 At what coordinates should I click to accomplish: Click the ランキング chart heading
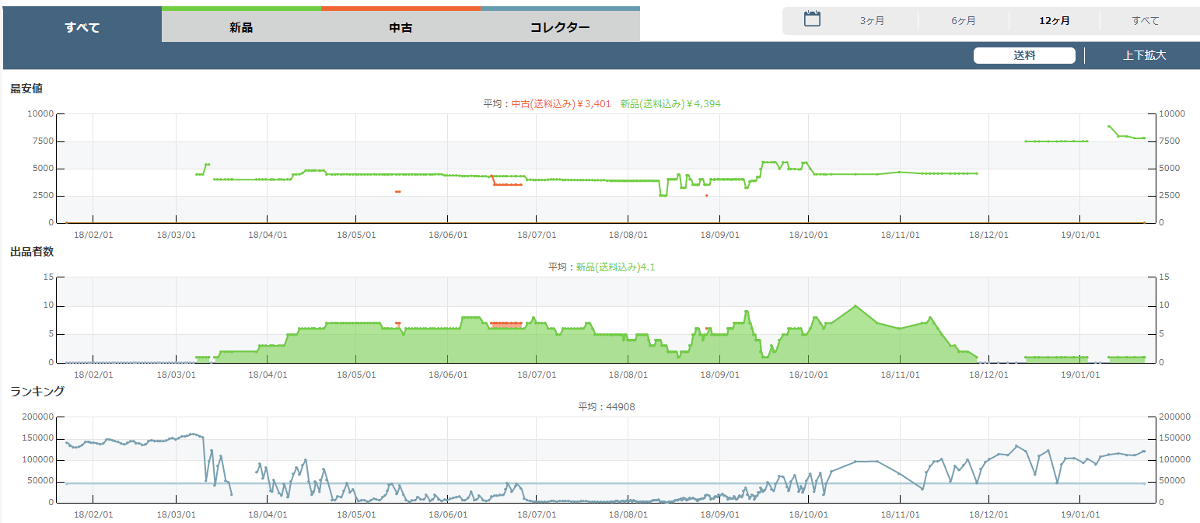tap(37, 391)
